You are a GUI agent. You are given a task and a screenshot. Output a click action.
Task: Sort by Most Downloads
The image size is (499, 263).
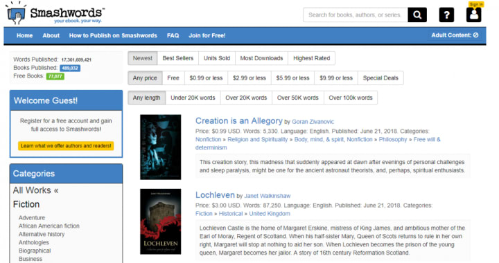coord(261,58)
